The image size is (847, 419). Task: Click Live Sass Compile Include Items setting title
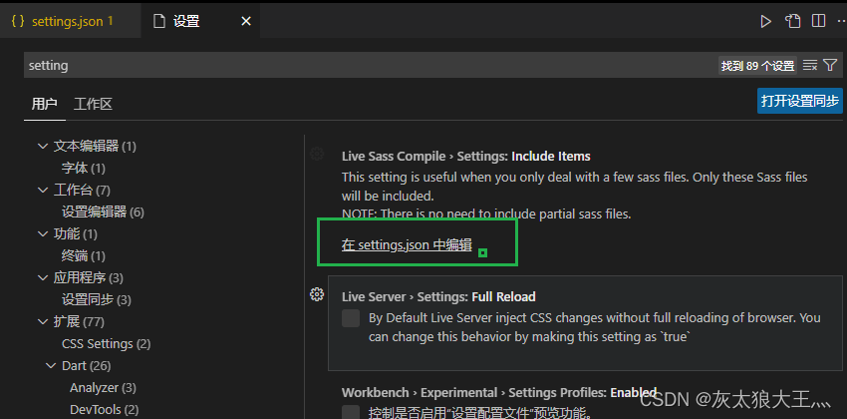465,157
